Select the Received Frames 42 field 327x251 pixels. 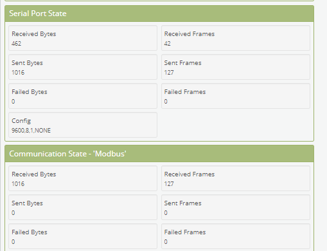pos(236,38)
